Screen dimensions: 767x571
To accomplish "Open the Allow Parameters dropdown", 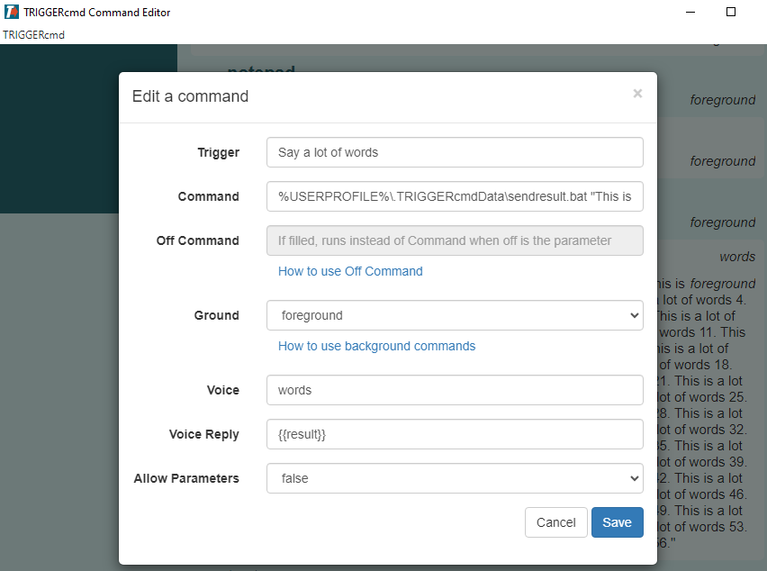I will (455, 478).
